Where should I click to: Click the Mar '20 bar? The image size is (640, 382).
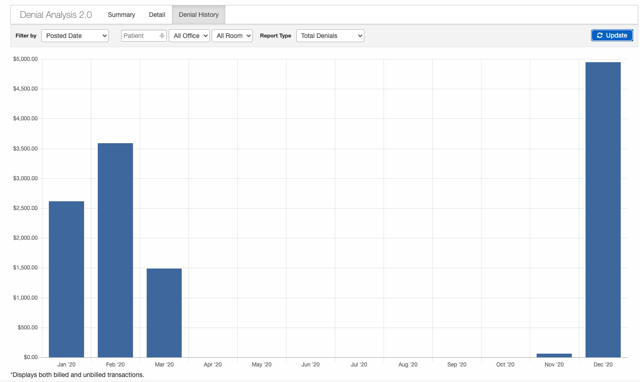pos(164,313)
